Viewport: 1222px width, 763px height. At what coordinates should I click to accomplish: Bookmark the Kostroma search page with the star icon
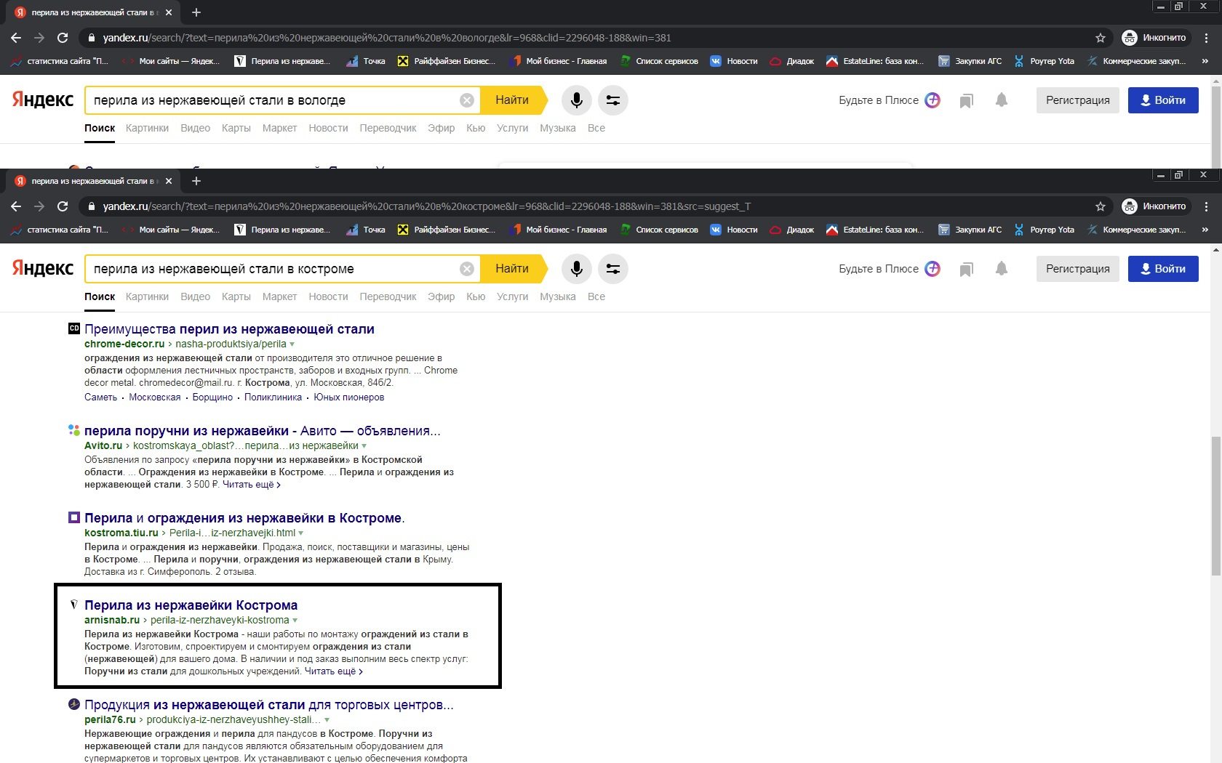pos(1101,206)
